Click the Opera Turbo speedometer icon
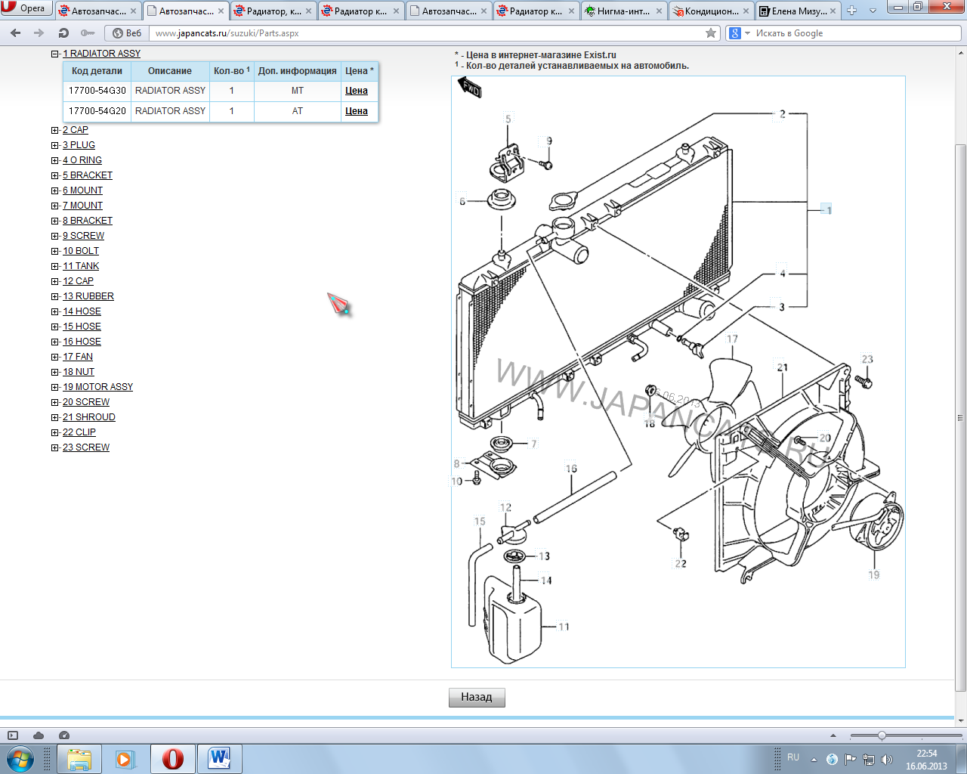 [x=64, y=735]
